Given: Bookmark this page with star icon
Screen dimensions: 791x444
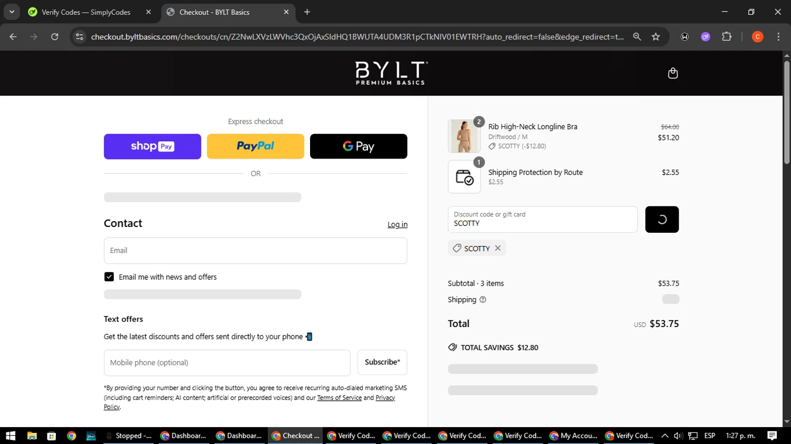Looking at the screenshot, I should pos(655,37).
